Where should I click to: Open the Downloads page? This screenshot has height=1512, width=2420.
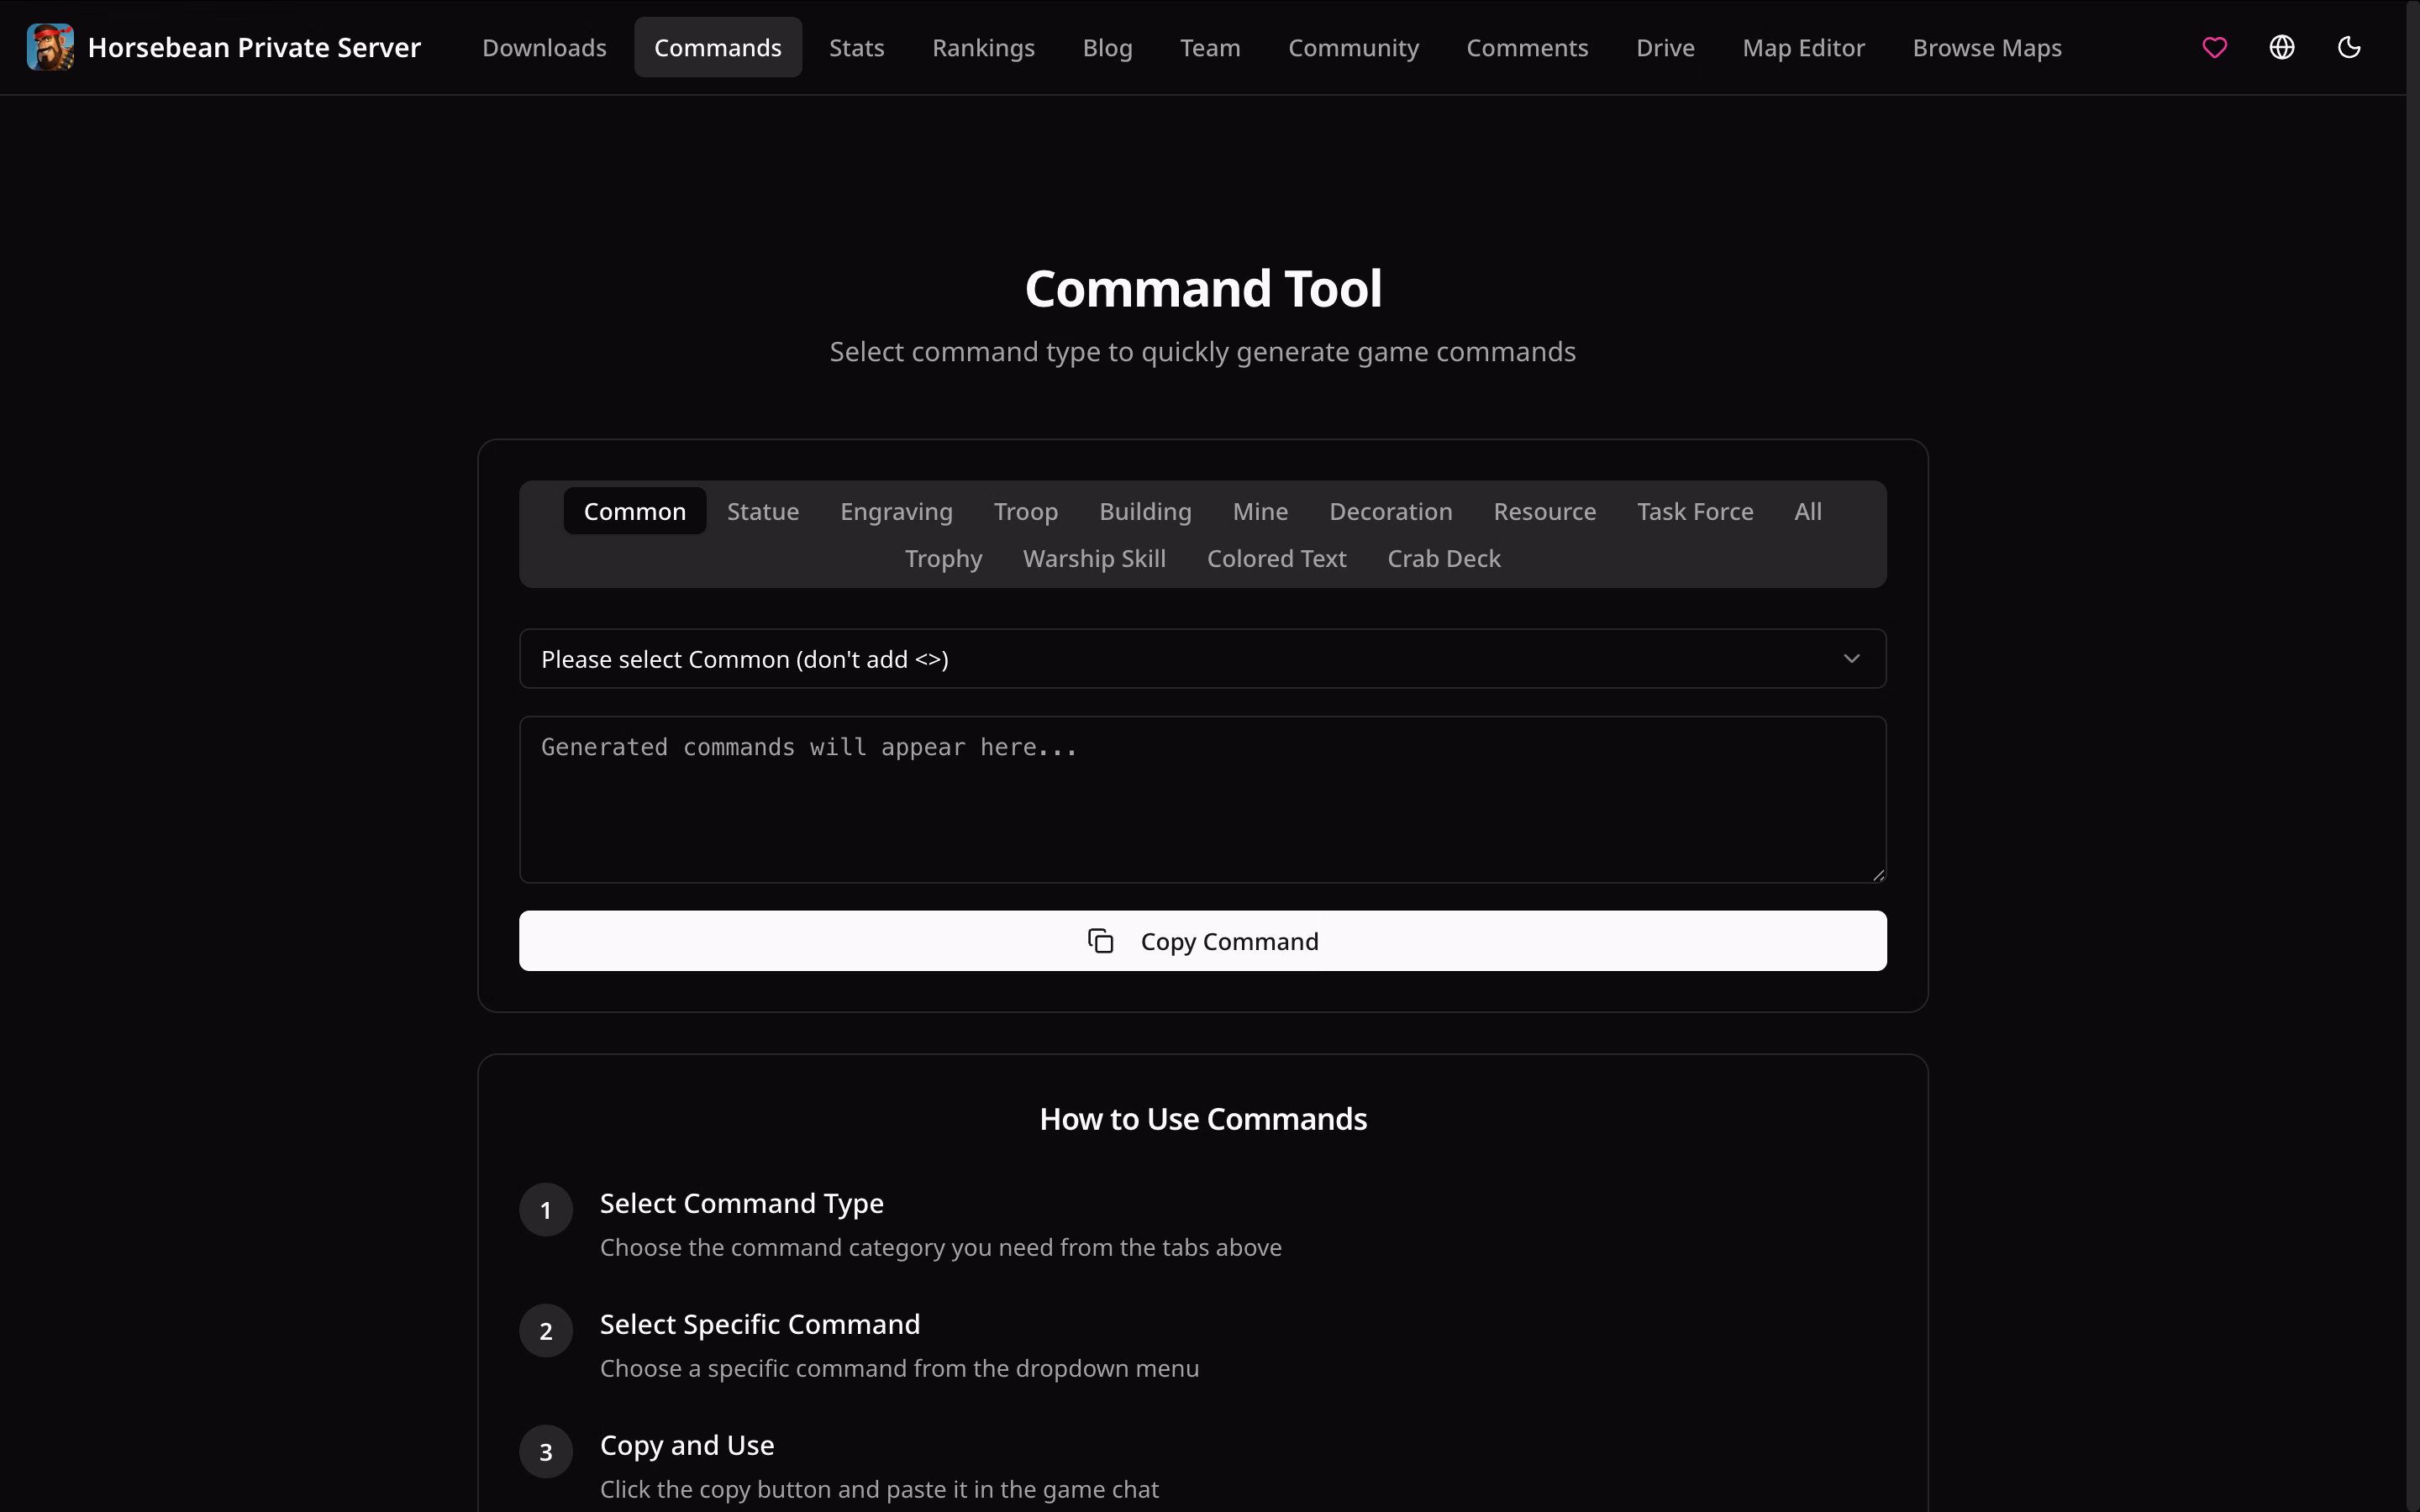pos(544,47)
